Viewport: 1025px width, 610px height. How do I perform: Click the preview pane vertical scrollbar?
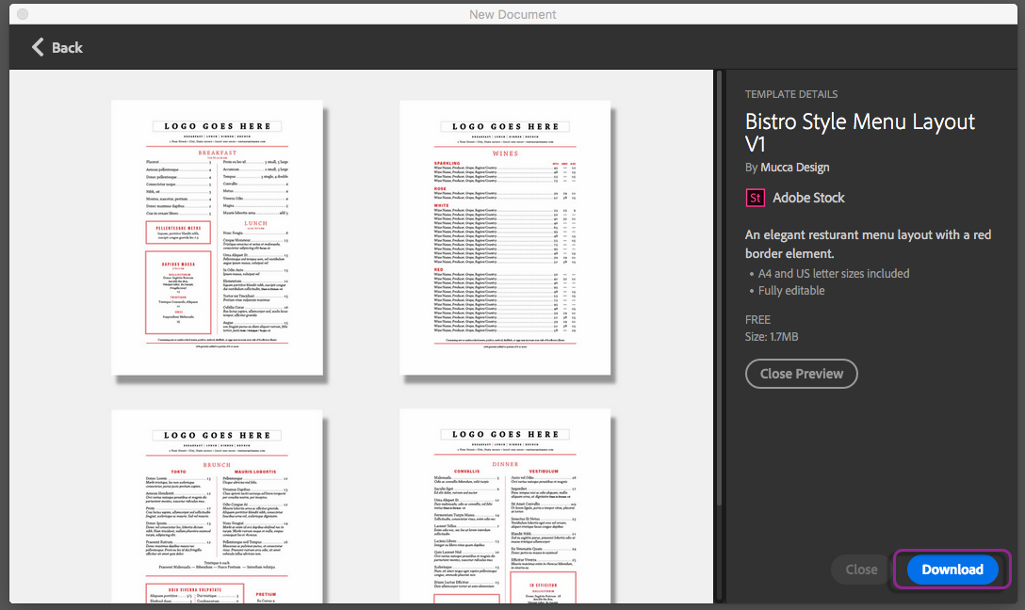pyautogui.click(x=719, y=287)
